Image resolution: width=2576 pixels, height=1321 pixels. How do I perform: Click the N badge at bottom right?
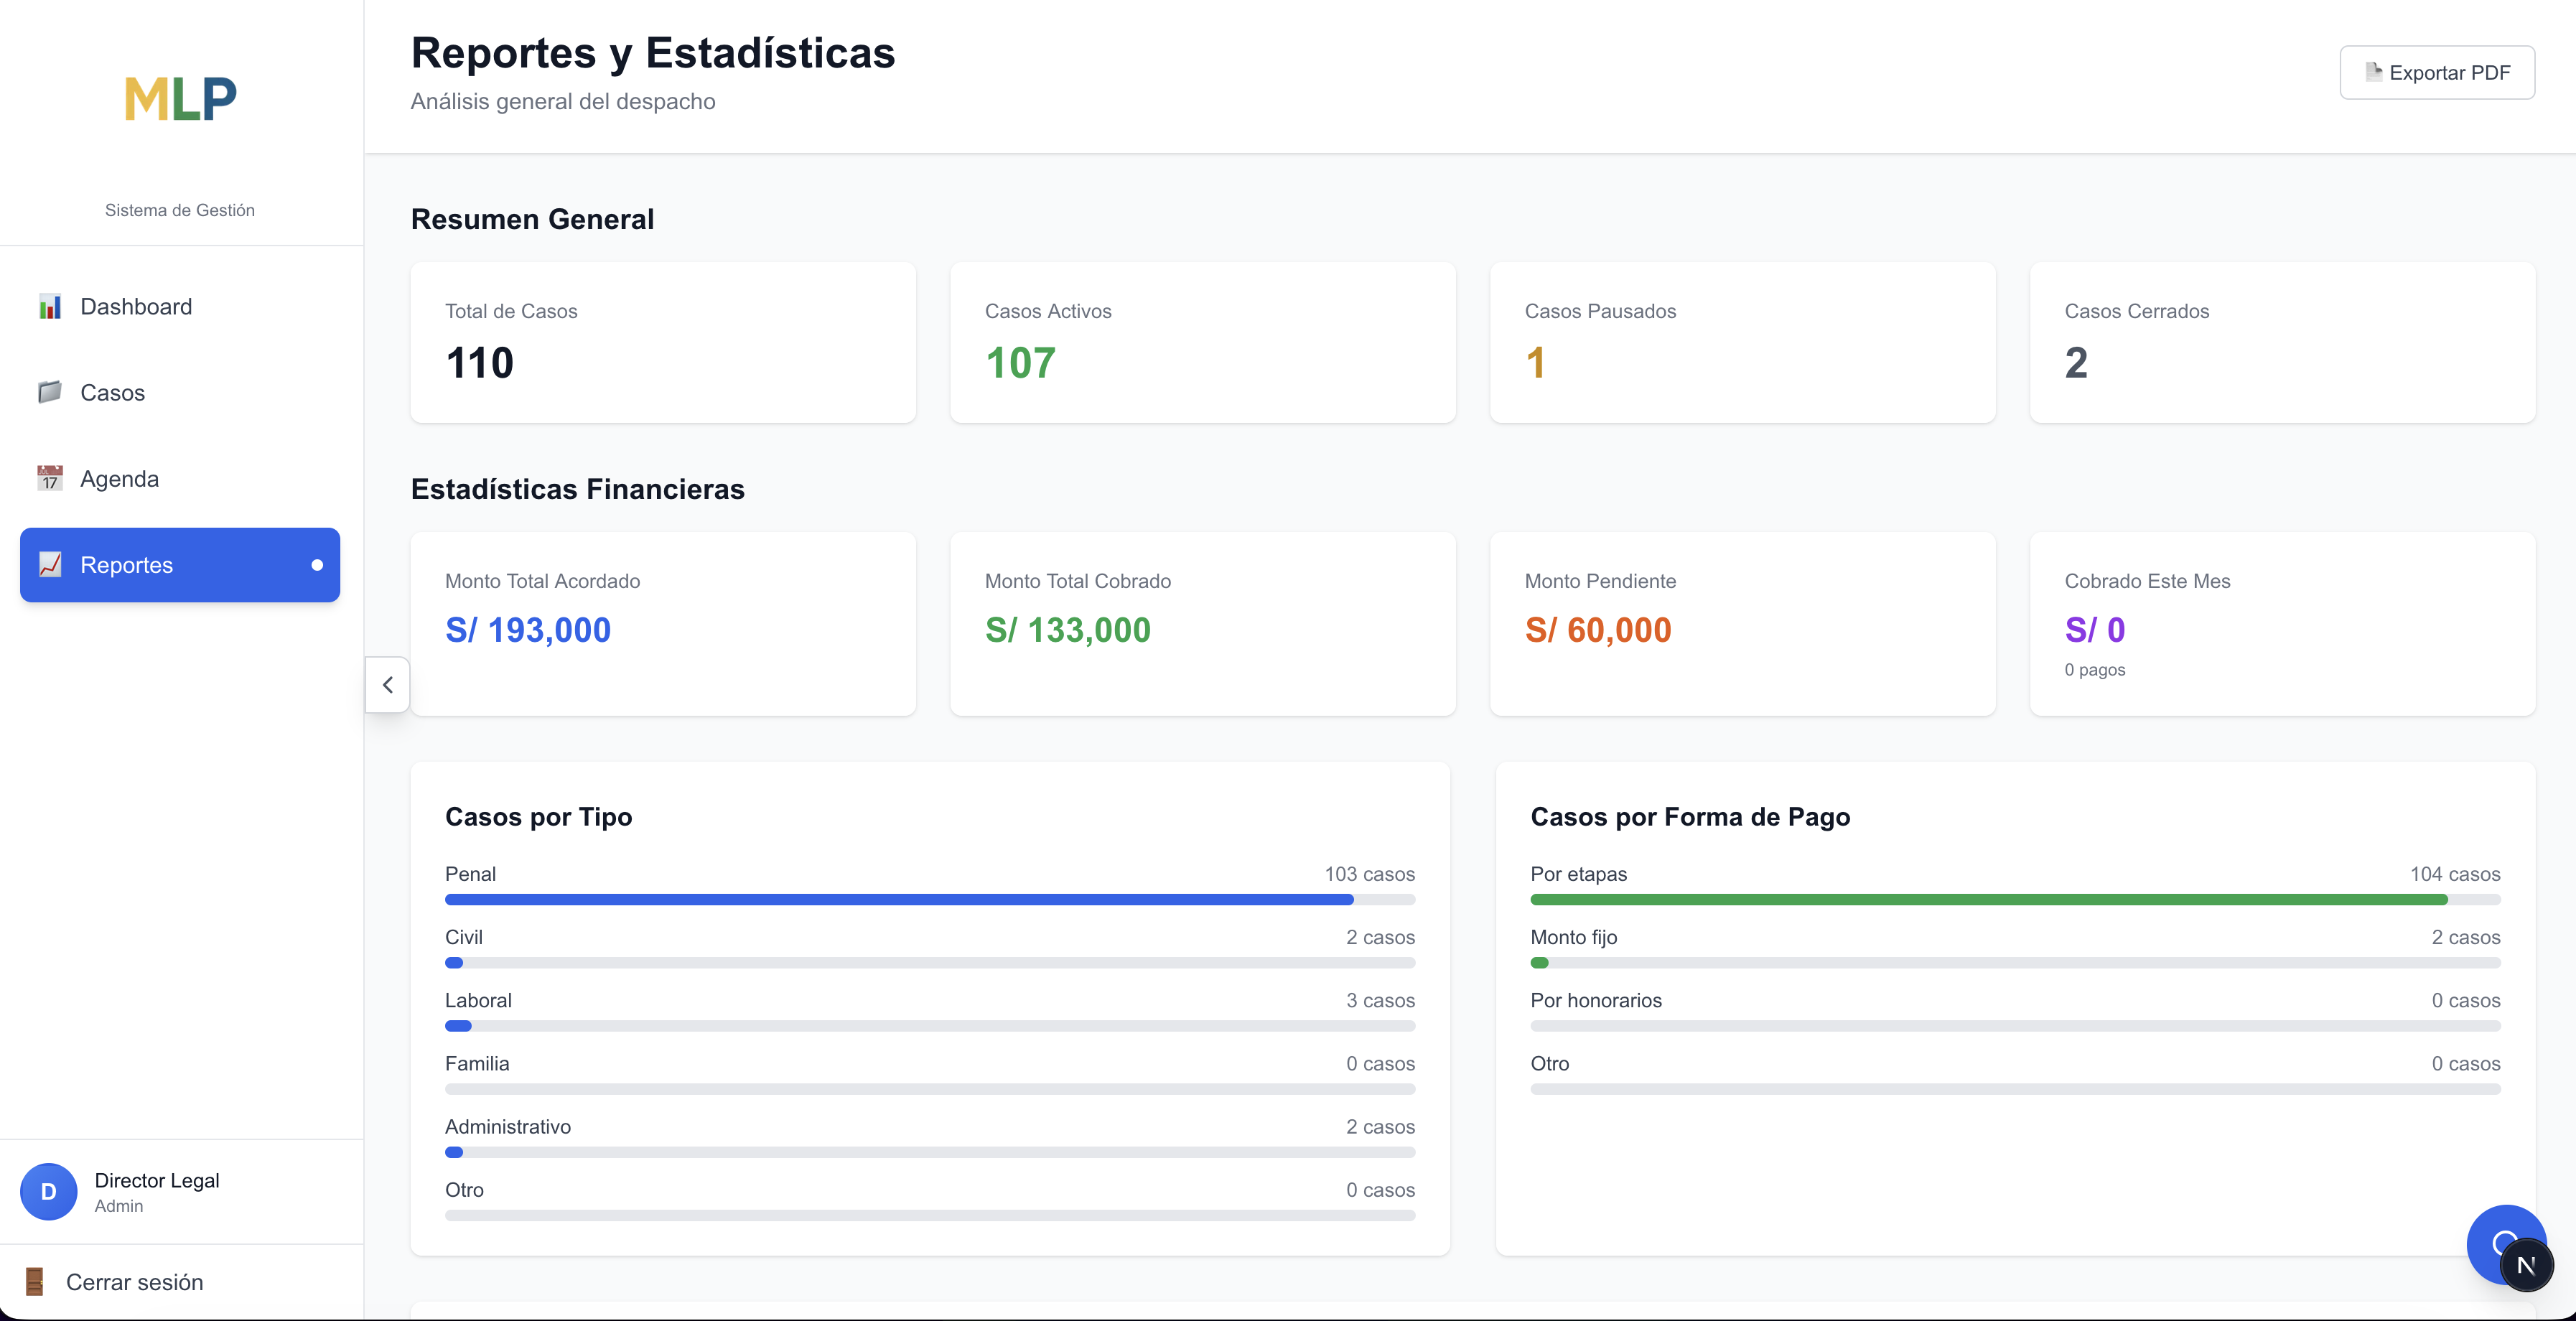point(2526,1264)
